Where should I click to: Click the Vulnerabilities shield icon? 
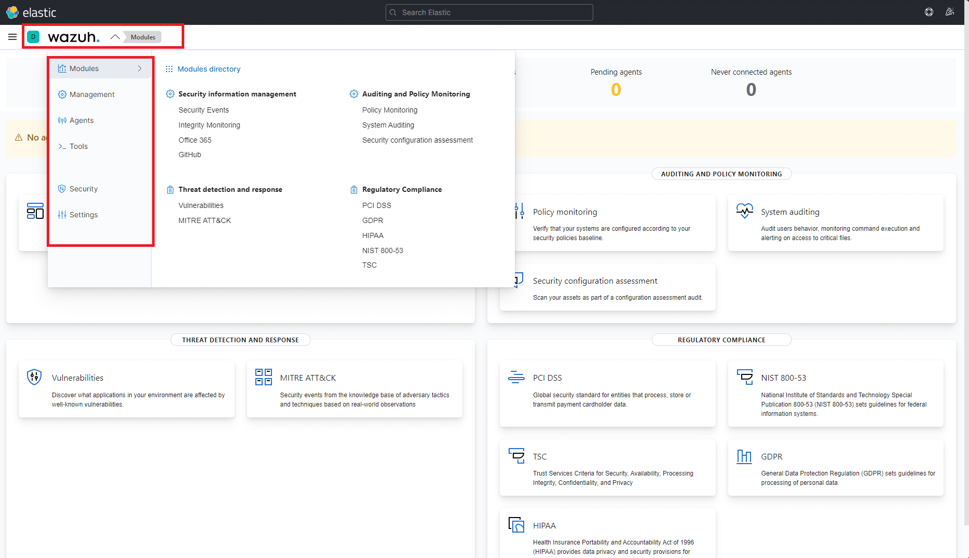pos(34,377)
